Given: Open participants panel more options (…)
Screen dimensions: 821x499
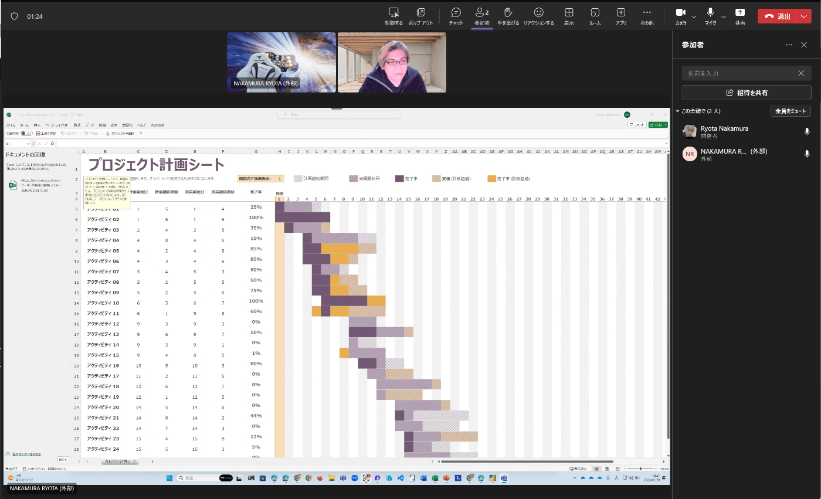Looking at the screenshot, I should click(x=789, y=45).
